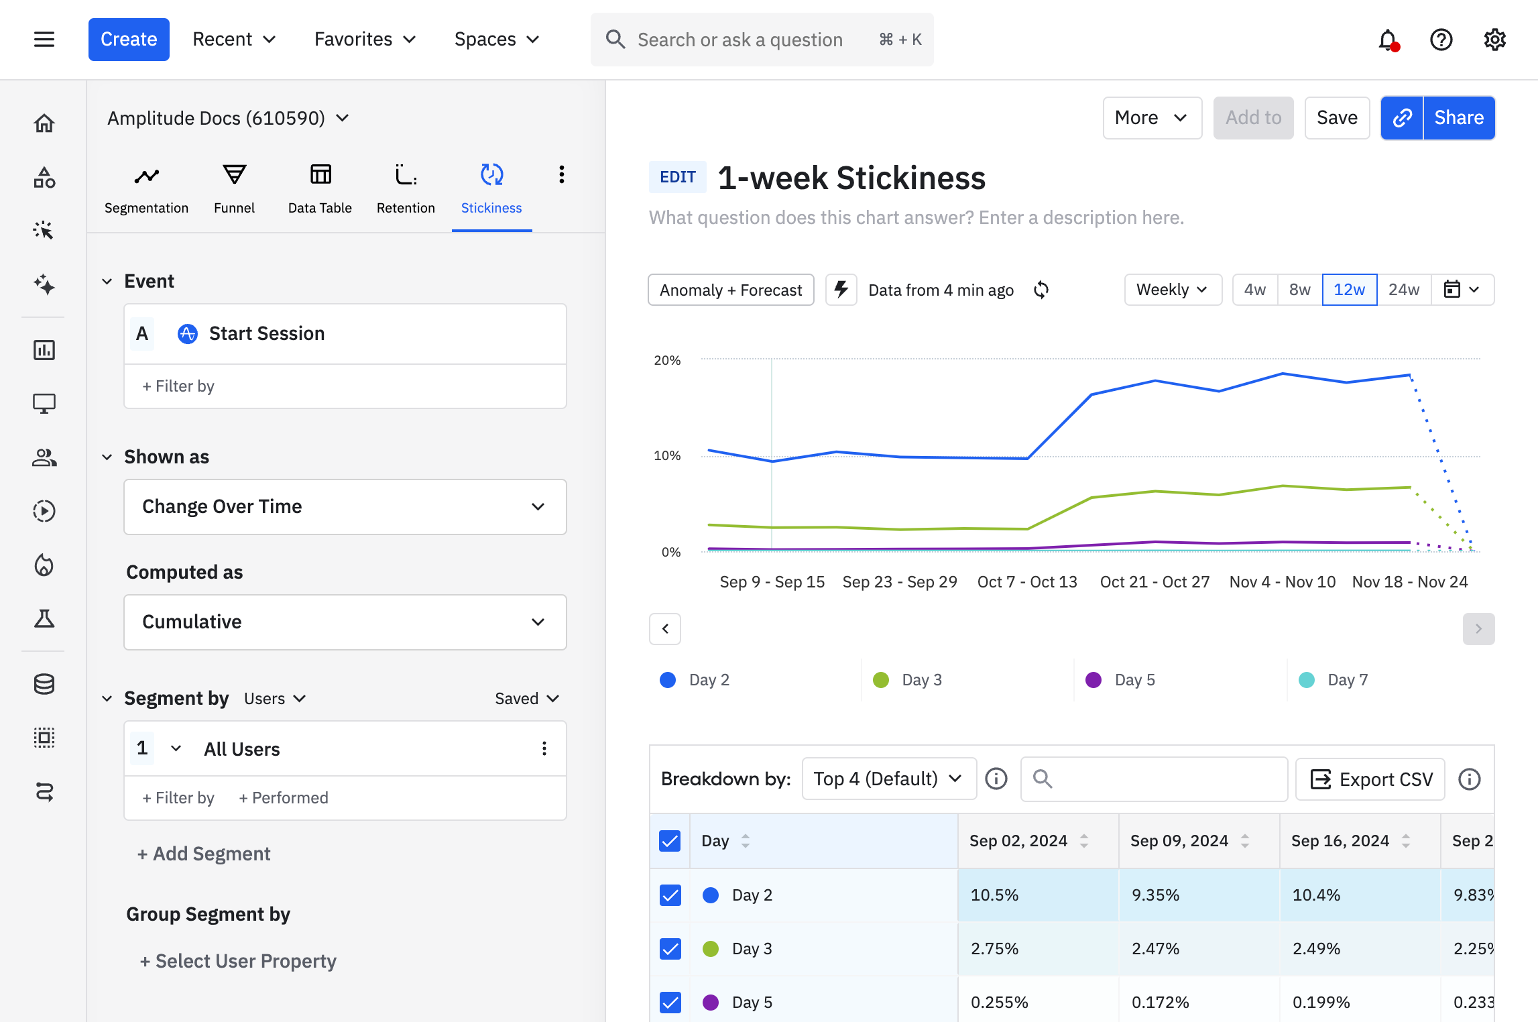Uncheck the select-all checkbox in the table header

coord(670,840)
